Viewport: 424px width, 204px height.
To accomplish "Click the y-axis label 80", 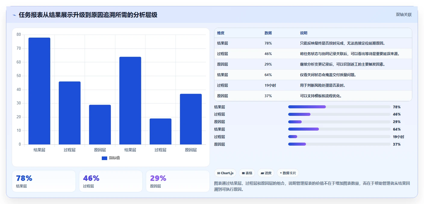I will [x=19, y=35].
